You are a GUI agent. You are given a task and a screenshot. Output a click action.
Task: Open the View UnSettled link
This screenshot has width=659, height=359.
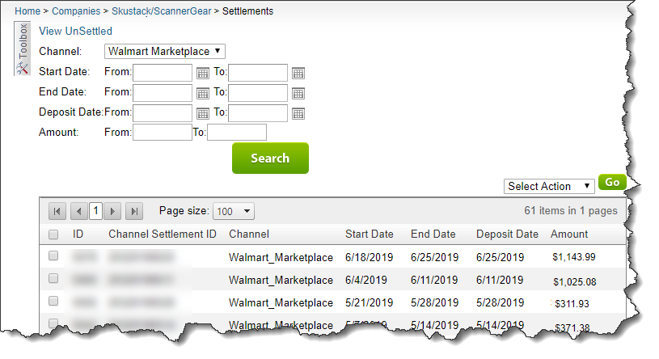point(76,31)
